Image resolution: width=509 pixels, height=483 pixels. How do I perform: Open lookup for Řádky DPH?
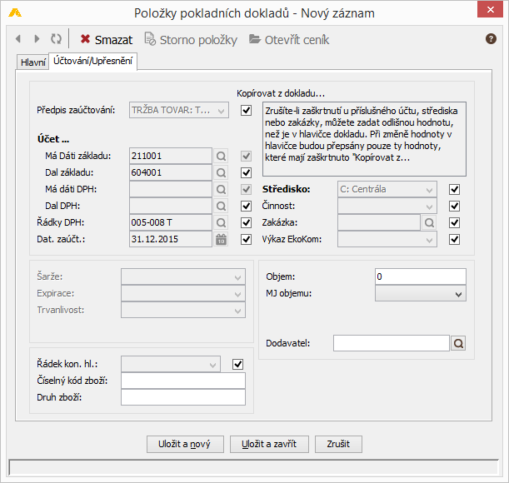point(221,222)
